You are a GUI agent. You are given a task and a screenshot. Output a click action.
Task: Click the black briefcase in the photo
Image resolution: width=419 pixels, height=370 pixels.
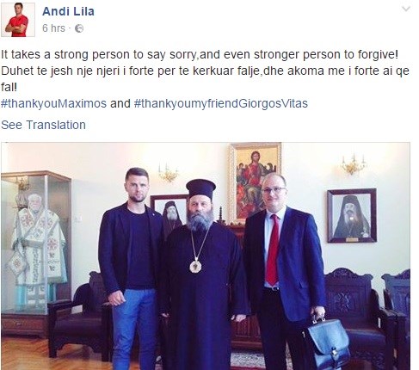[327, 342]
